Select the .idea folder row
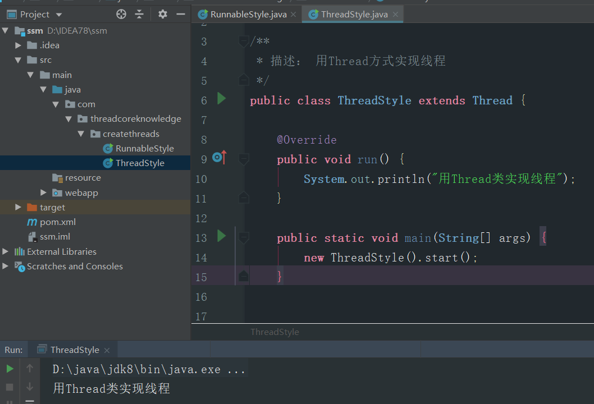594x404 pixels. [x=95, y=45]
